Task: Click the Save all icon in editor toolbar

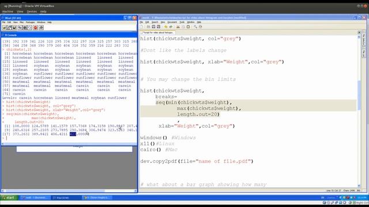Action: [159, 27]
